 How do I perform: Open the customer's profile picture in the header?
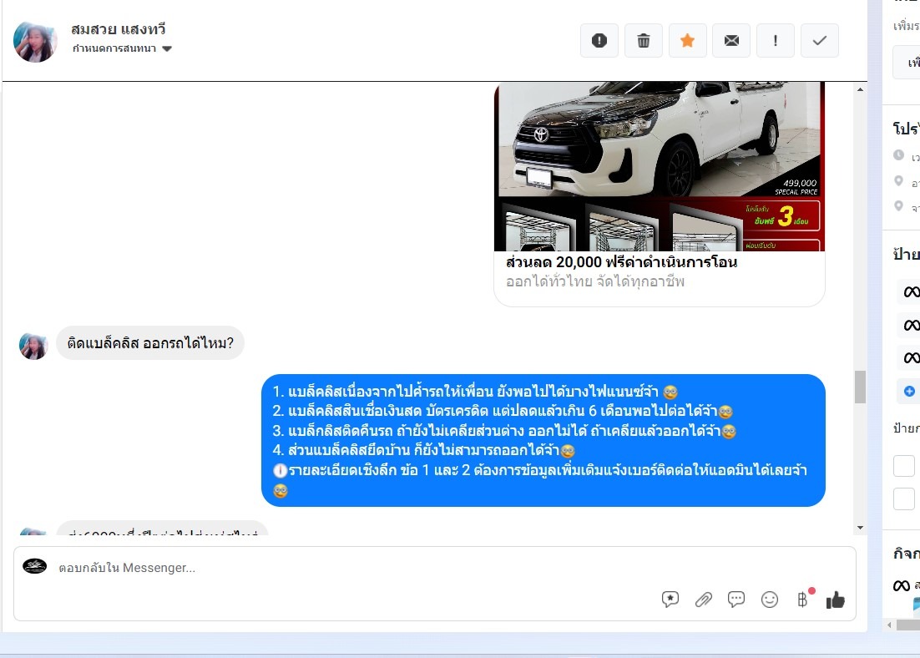coord(35,42)
